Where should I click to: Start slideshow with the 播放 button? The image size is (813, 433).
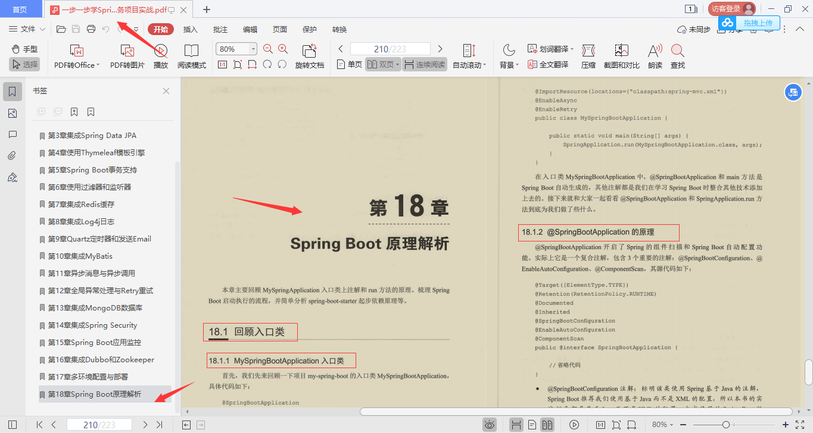161,57
